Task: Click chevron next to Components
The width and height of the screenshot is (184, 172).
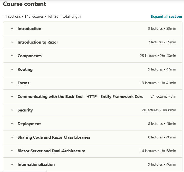Action: pyautogui.click(x=12, y=56)
